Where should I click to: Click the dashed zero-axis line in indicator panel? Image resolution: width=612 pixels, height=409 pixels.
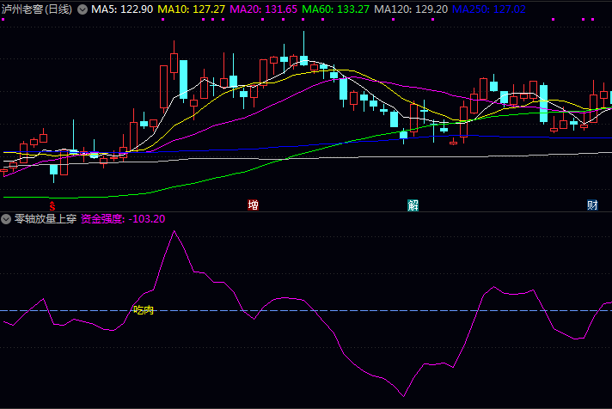coord(344,310)
